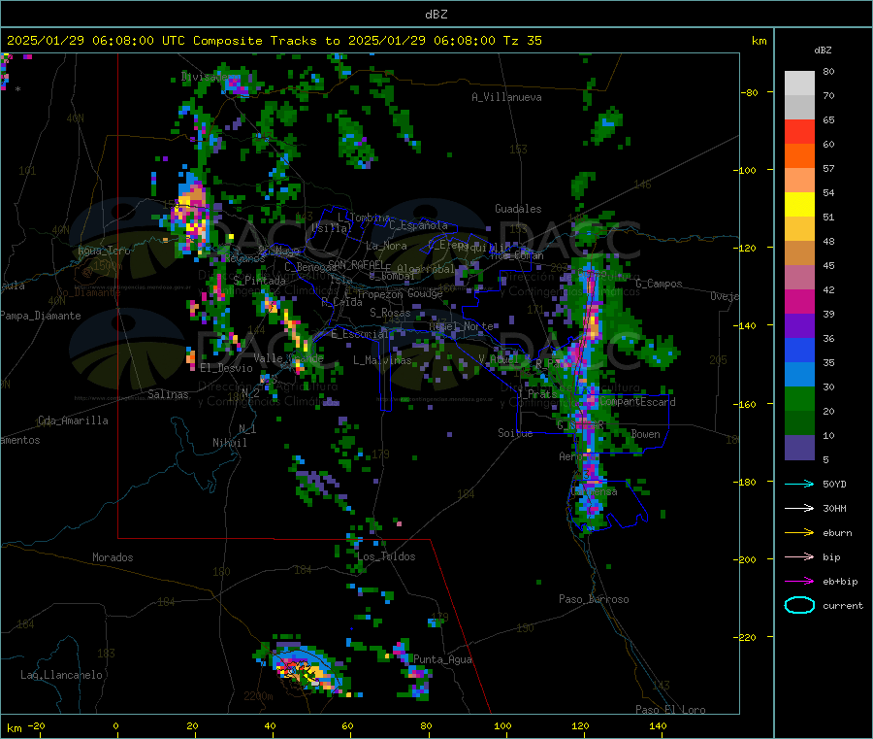Click the Morados map label
The image size is (873, 739).
pyautogui.click(x=113, y=557)
